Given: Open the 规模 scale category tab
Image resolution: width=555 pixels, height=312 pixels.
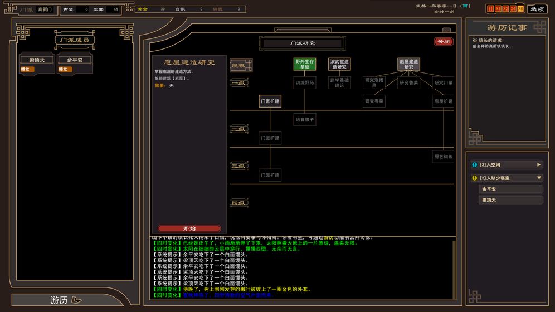Looking at the screenshot, I should pyautogui.click(x=241, y=65).
